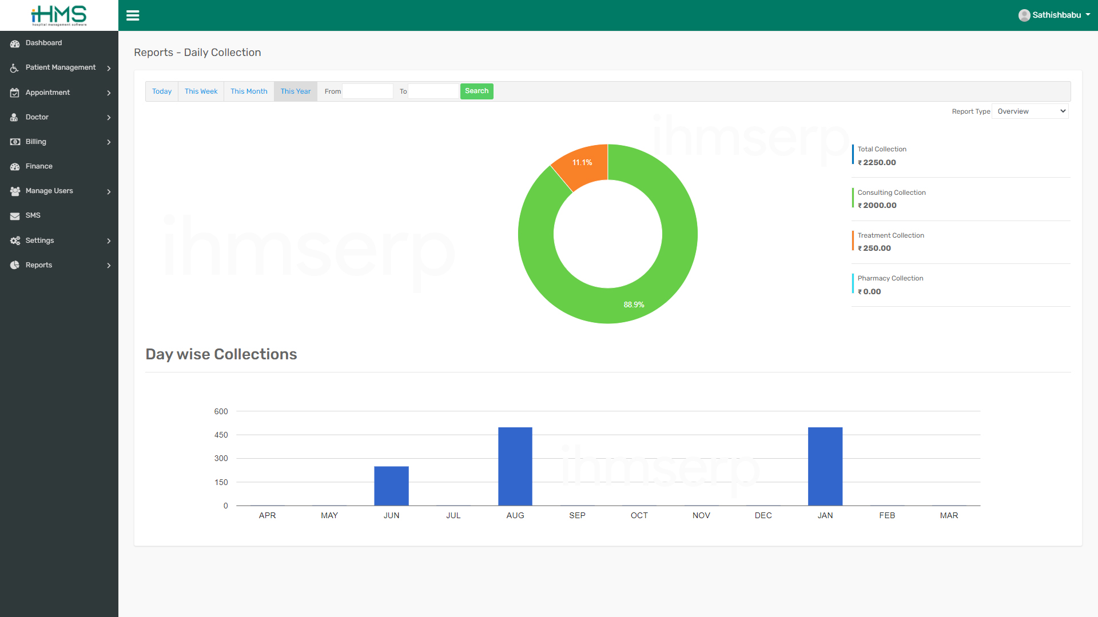The width and height of the screenshot is (1098, 617).
Task: Expand the Reports submenu chevron
Action: (x=109, y=265)
